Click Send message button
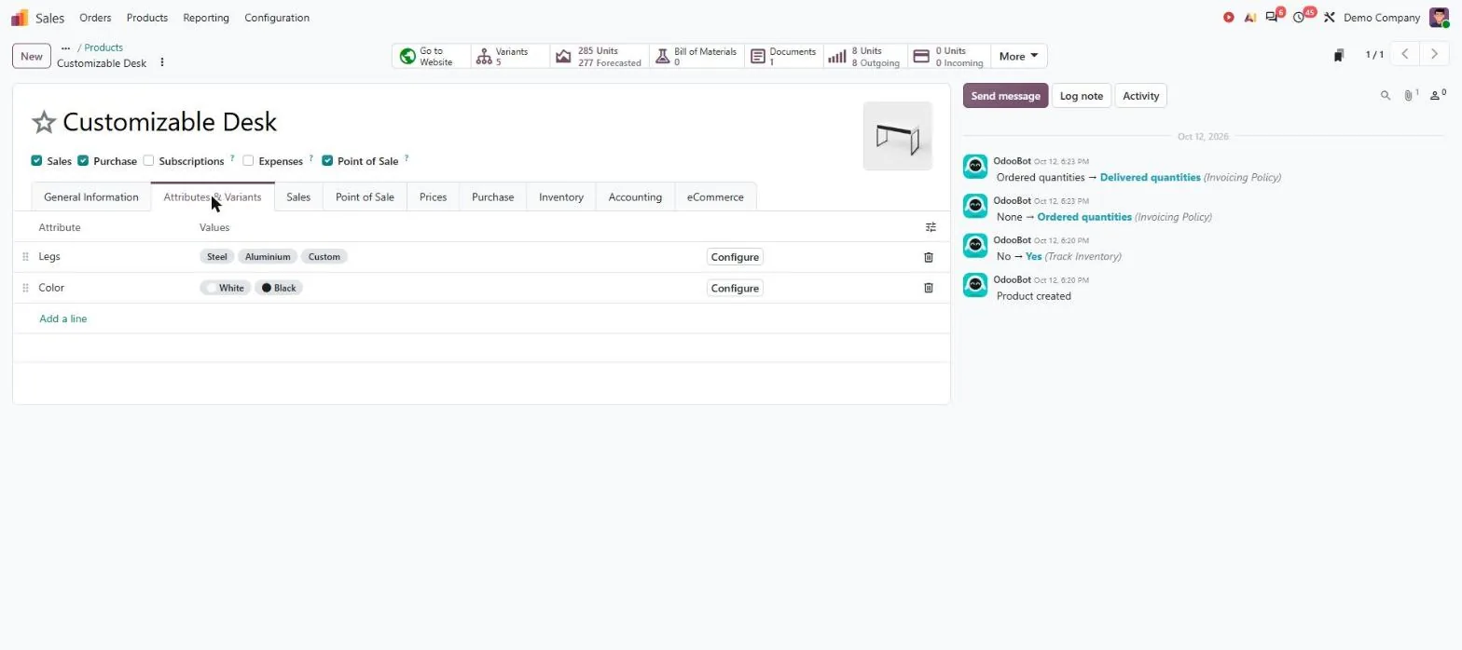This screenshot has width=1462, height=650. coord(1005,96)
